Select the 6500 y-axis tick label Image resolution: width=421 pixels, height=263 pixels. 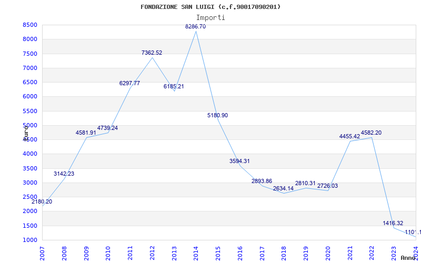30,82
